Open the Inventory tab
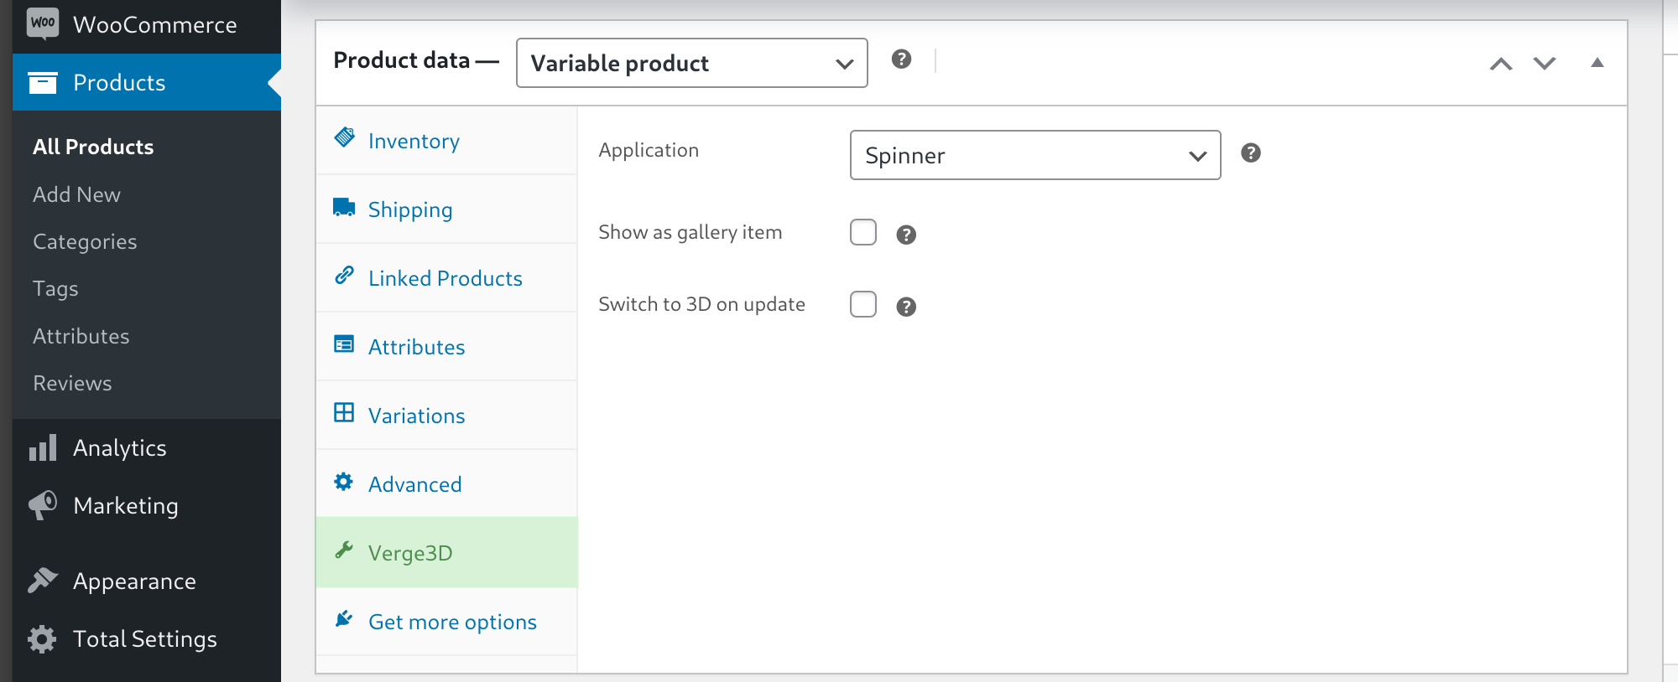Image resolution: width=1678 pixels, height=682 pixels. pyautogui.click(x=446, y=141)
